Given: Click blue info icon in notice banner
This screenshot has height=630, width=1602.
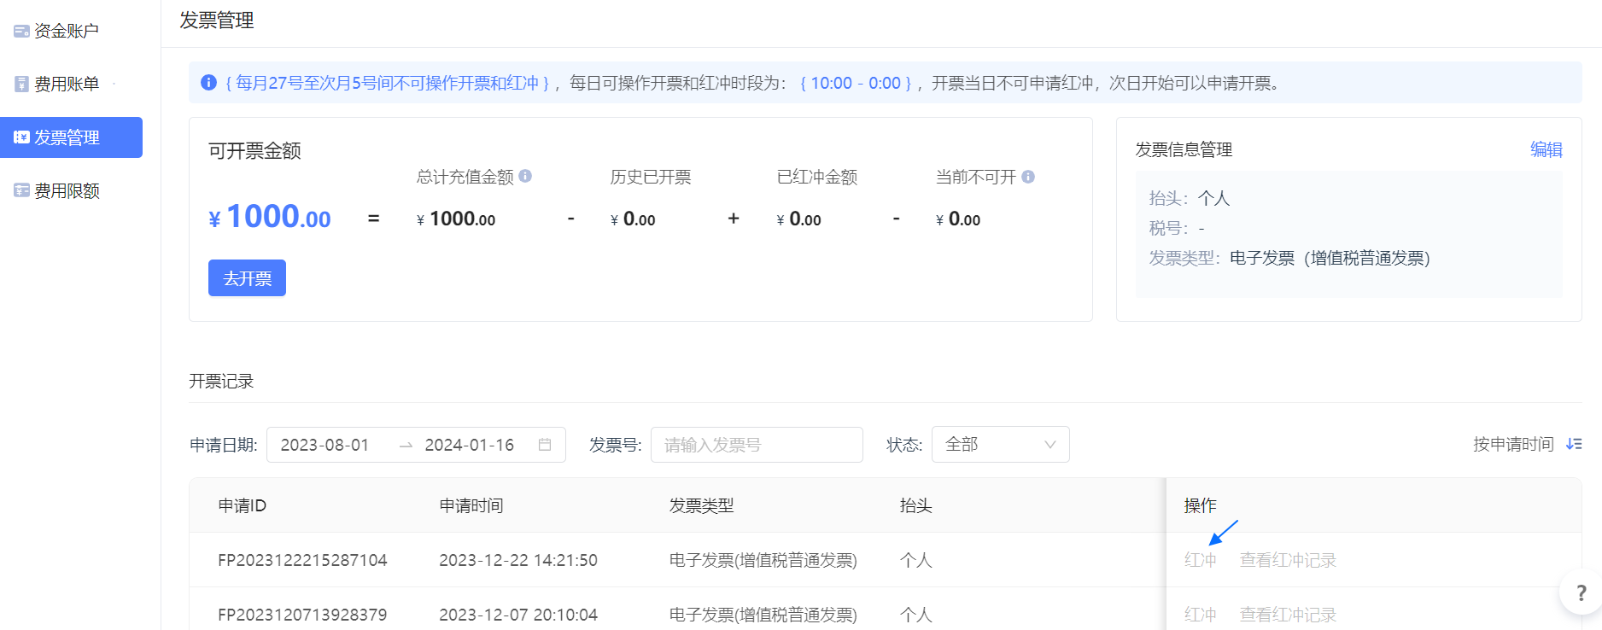Looking at the screenshot, I should click(208, 83).
